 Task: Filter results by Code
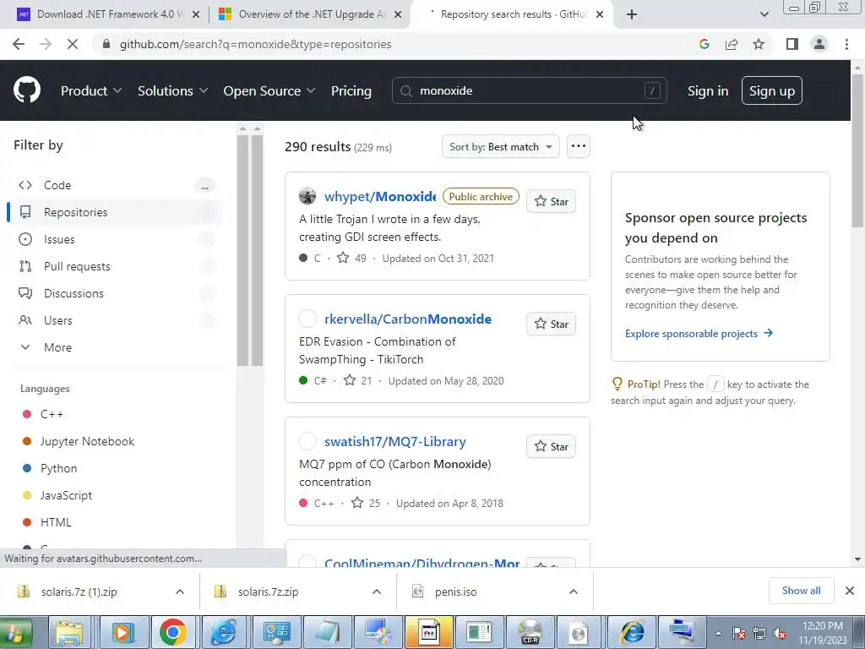(x=116, y=185)
